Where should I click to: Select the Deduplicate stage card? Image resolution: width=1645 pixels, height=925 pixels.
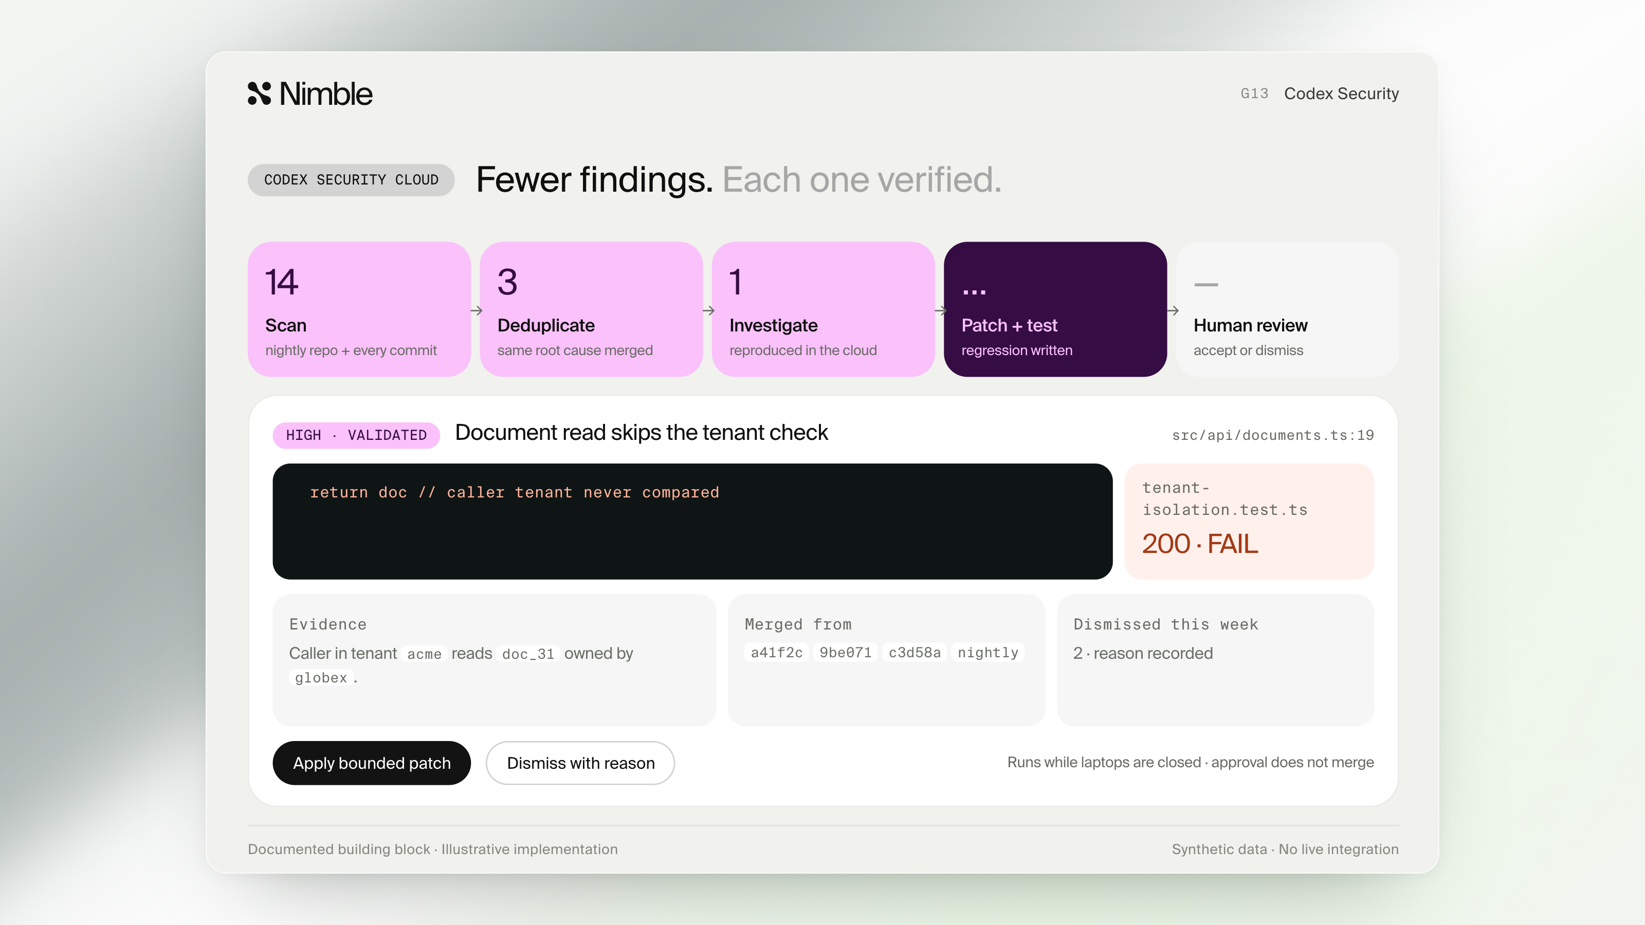(591, 309)
